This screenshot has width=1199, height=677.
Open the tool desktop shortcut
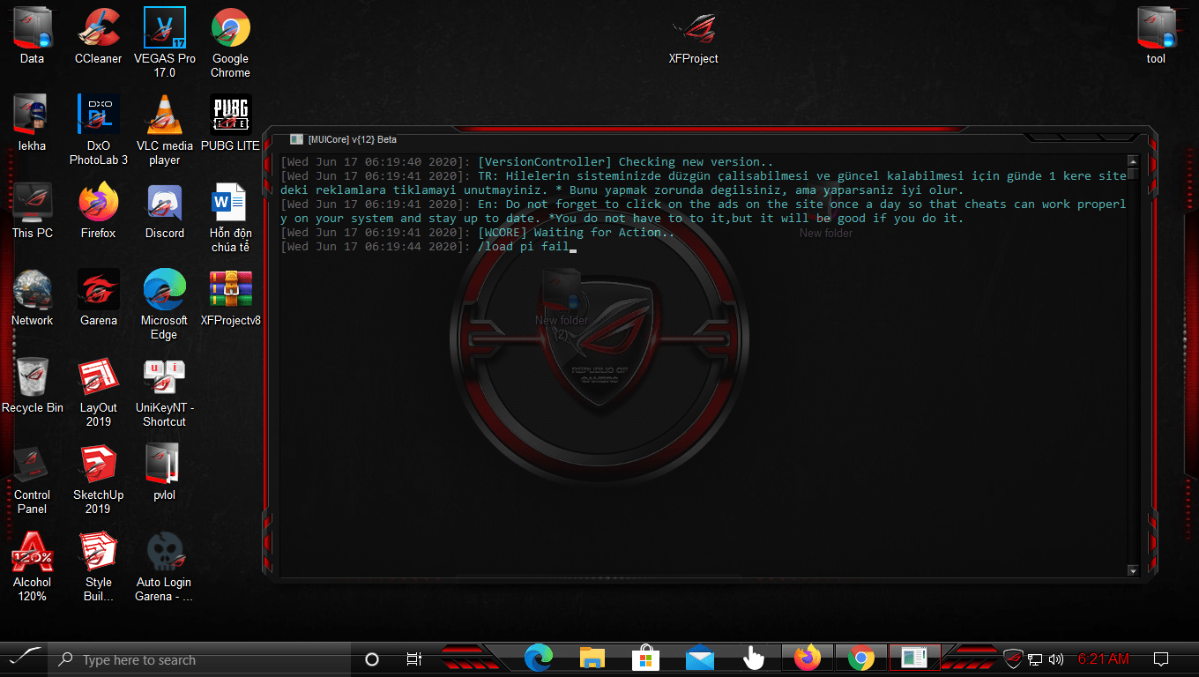(x=1156, y=37)
